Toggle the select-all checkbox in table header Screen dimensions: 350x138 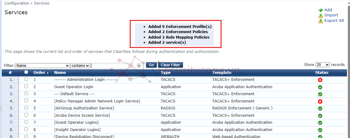click(26, 72)
